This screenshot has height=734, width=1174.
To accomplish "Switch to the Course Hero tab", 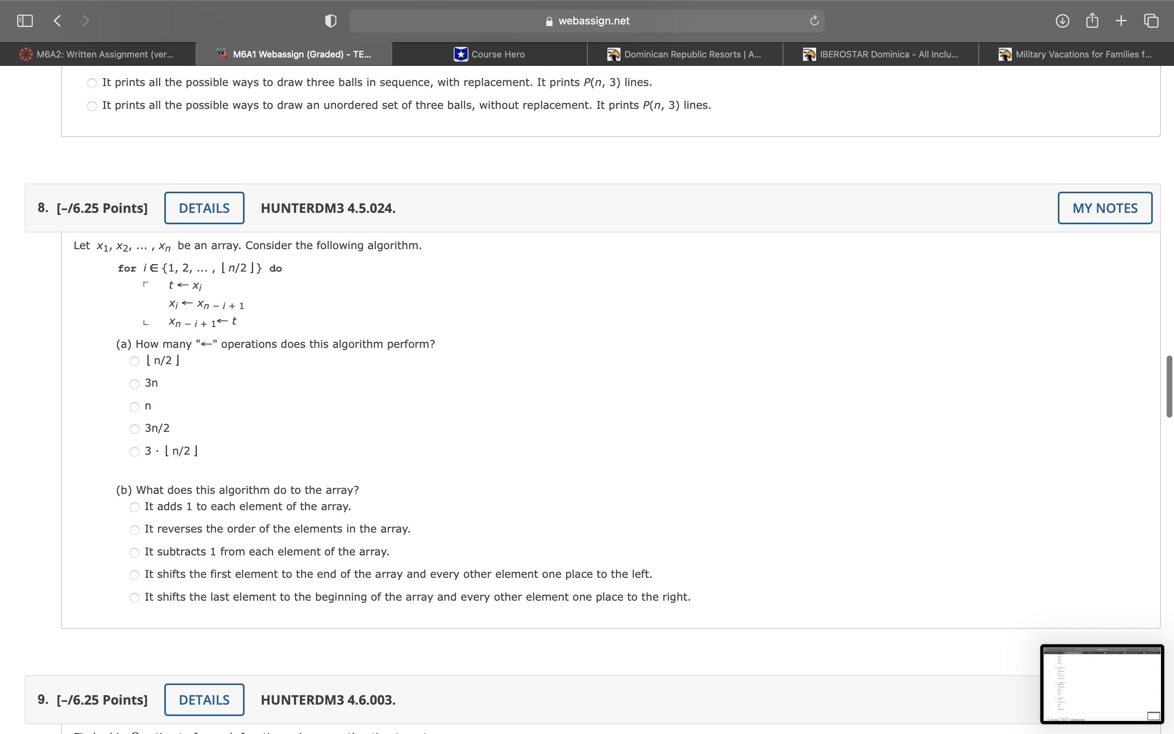I will click(490, 54).
